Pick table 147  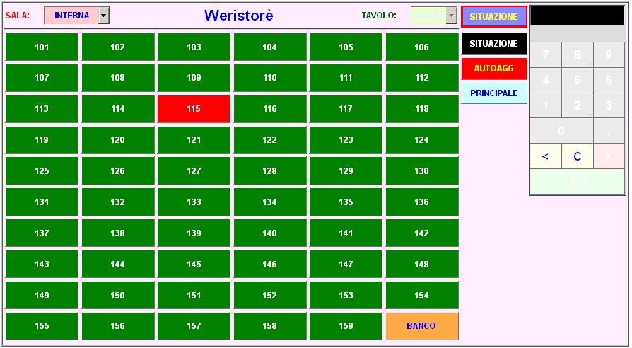(346, 264)
